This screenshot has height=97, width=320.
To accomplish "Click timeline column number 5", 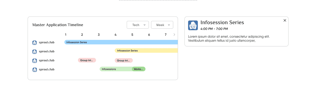I will click(x=132, y=35).
